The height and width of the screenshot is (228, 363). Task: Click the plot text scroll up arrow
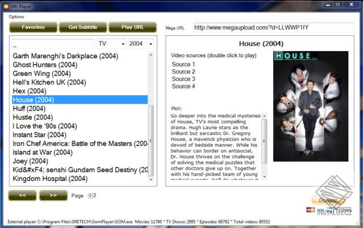click(264, 116)
